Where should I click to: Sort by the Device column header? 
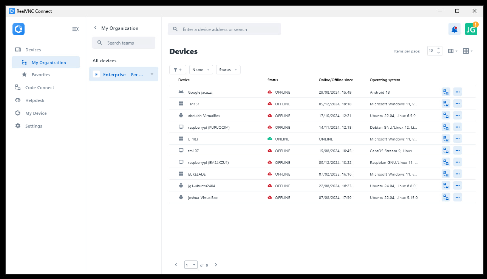(x=184, y=80)
